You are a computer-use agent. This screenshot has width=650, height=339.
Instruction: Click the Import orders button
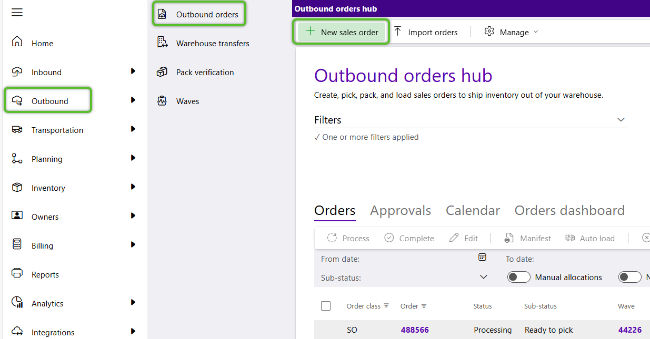426,32
